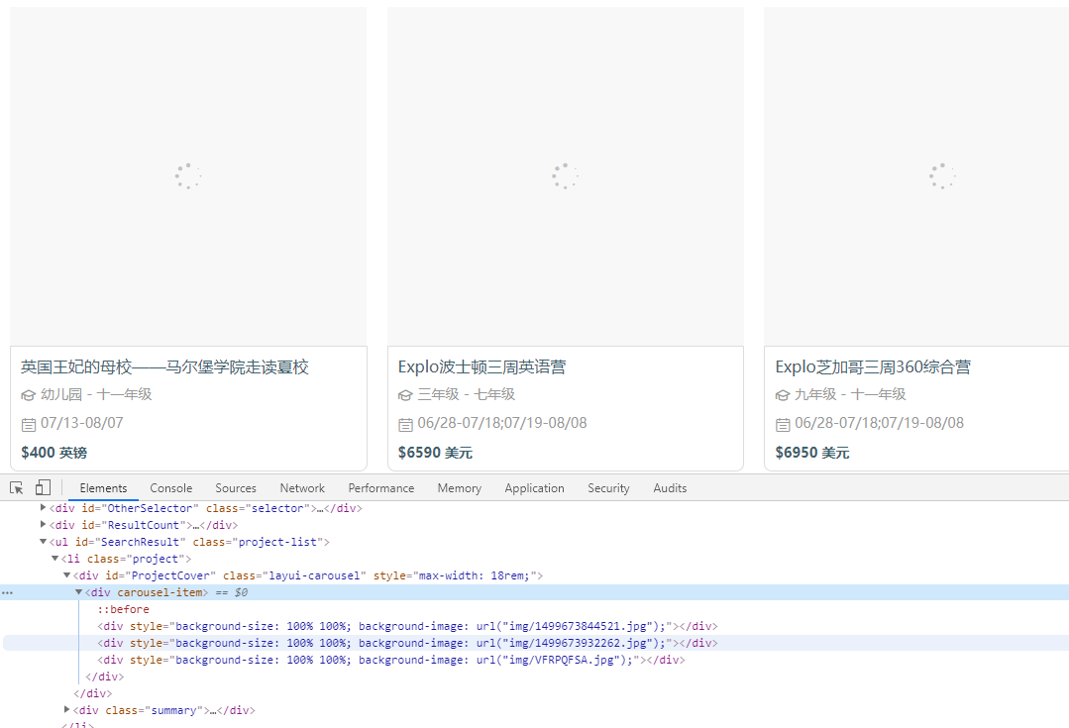Click the date text under Explo波士顿三周英语营
Image resolution: width=1069 pixels, height=728 pixels.
click(x=502, y=423)
